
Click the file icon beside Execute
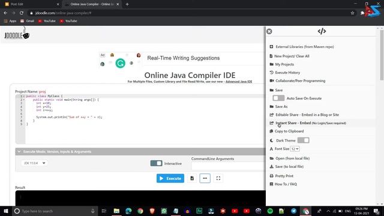point(192,178)
